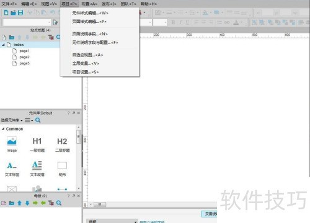Click the move-up blue arrow in masters panel
Image resolution: width=310 pixels, height=223 pixels.
[19, 203]
